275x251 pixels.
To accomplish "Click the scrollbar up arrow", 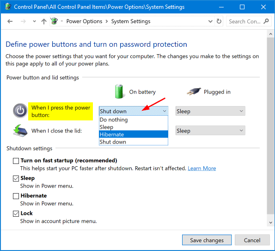I will click(271, 34).
